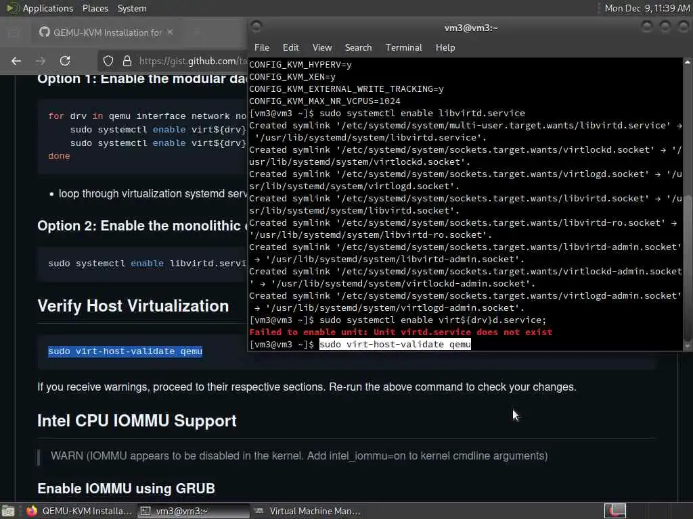
Task: Open the System menu
Action: (132, 8)
